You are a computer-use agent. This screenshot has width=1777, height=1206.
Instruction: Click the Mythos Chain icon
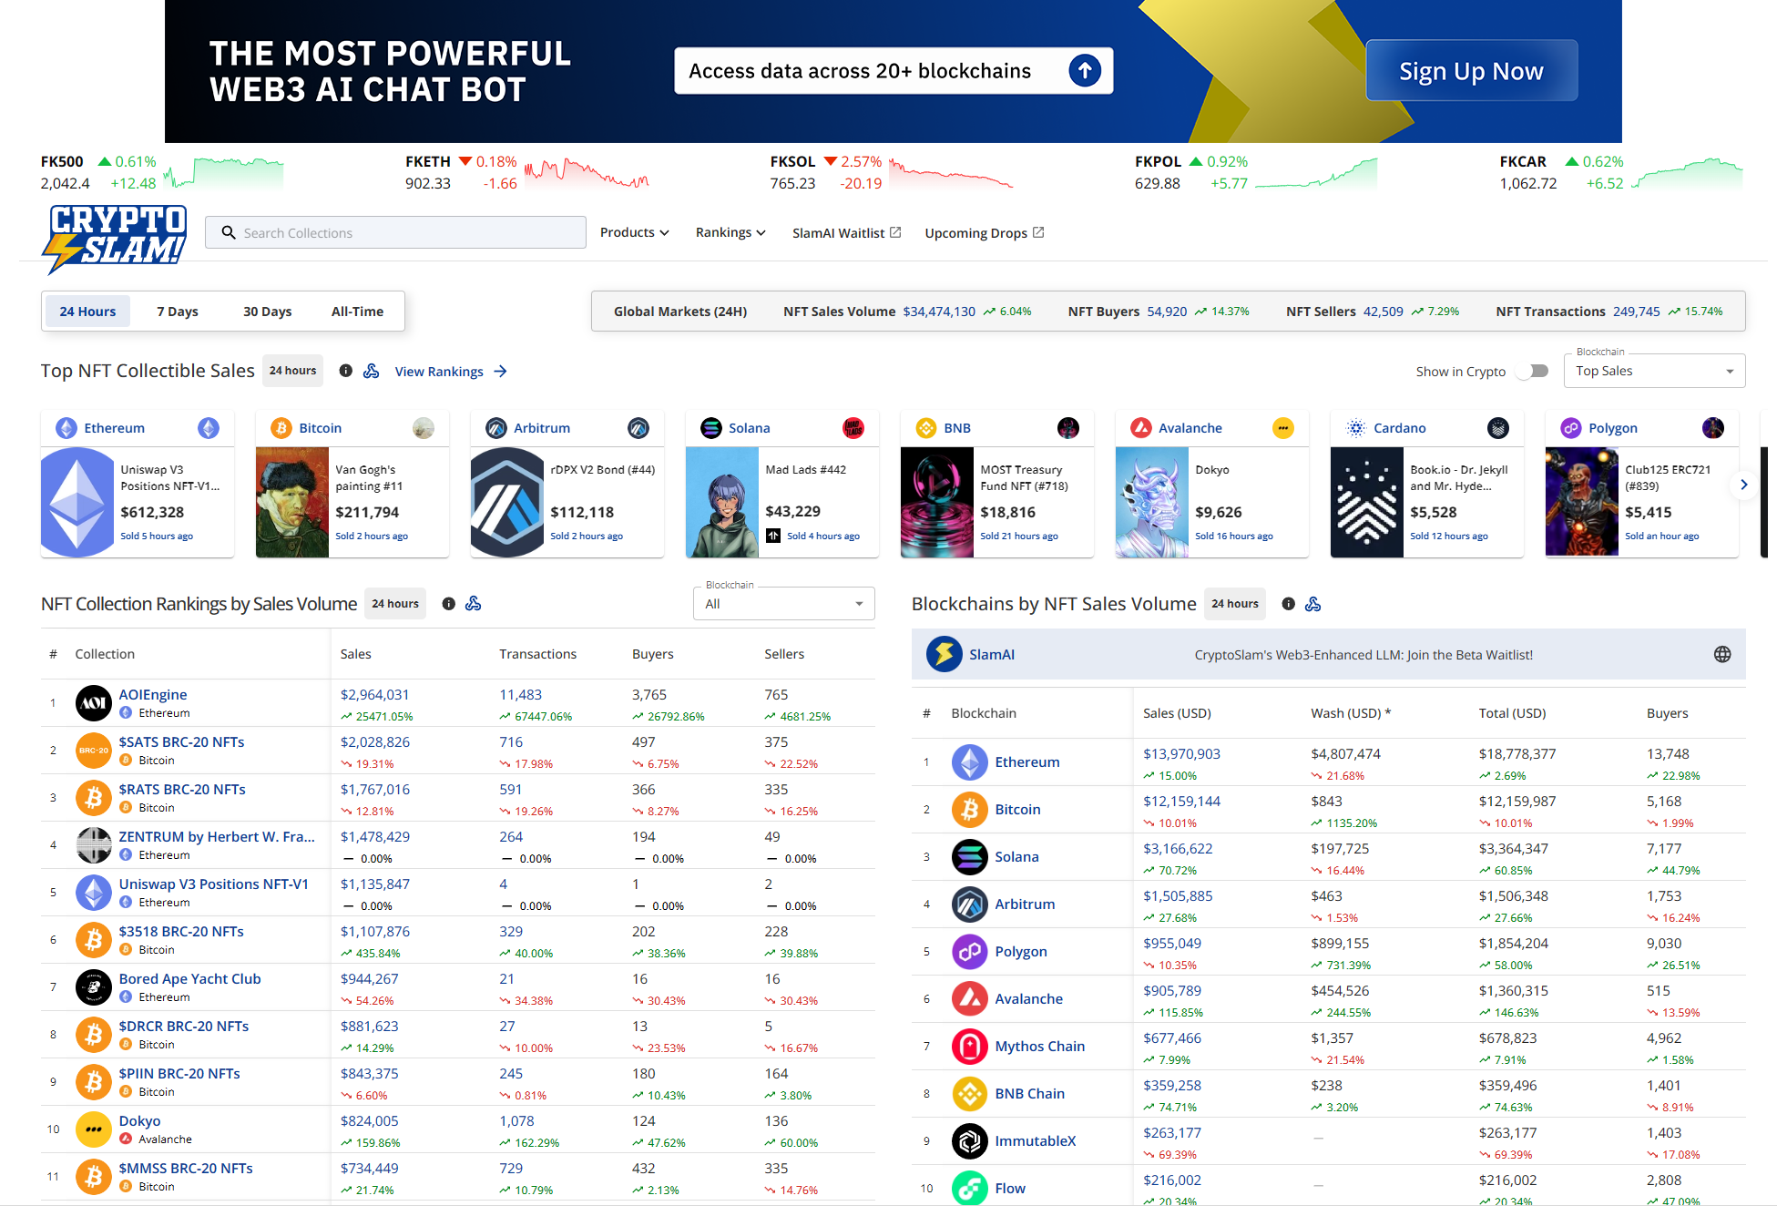pos(969,1047)
